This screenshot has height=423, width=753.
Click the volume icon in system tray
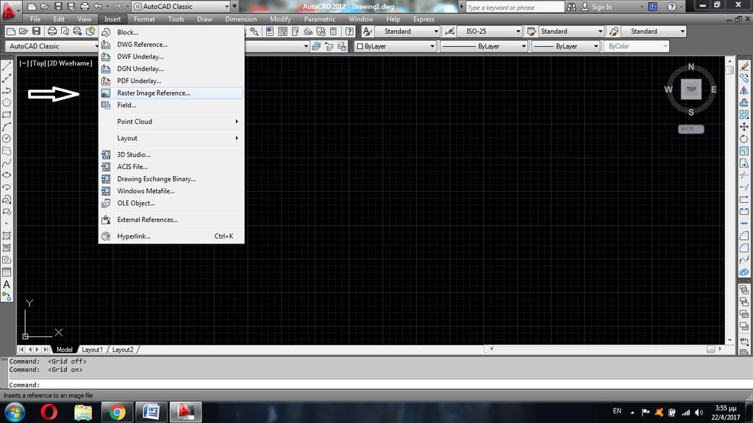[x=699, y=413]
